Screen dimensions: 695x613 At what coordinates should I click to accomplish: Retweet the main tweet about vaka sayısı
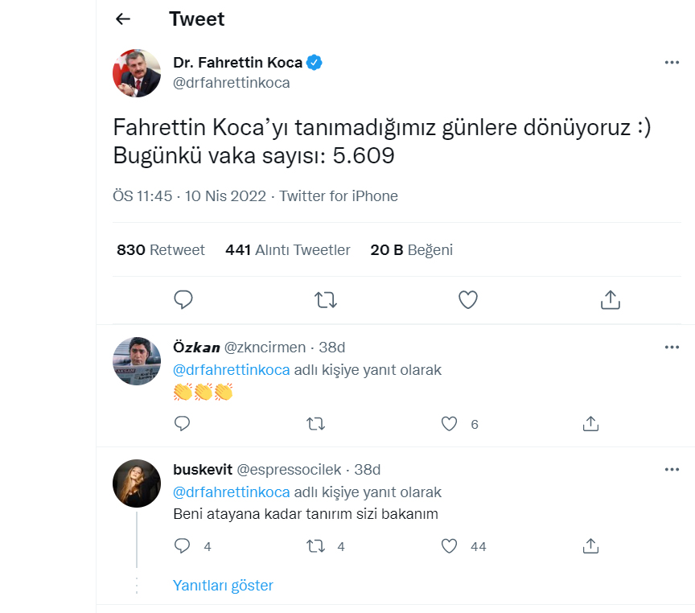click(x=325, y=300)
